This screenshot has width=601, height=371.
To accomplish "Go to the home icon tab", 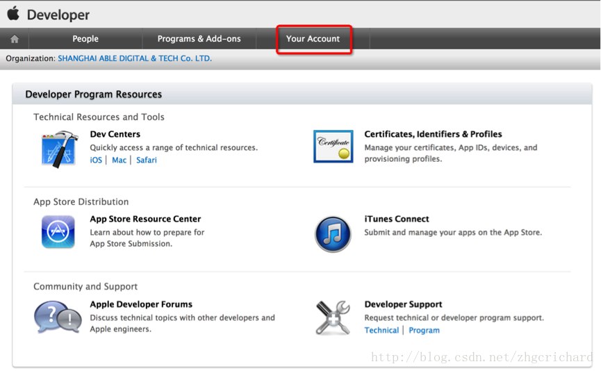I will [x=15, y=39].
